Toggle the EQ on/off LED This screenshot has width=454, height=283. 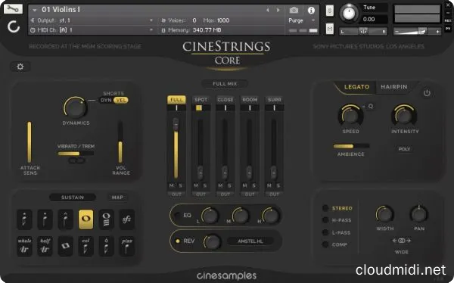point(178,216)
